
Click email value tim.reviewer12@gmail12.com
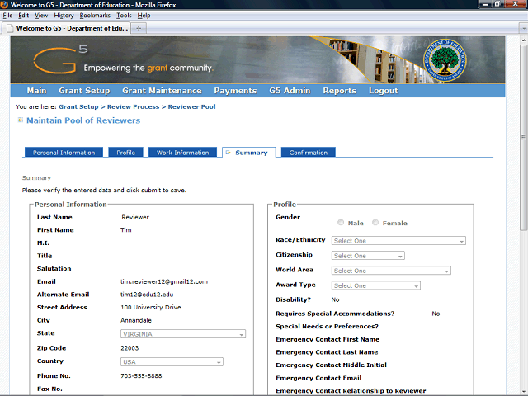164,281
